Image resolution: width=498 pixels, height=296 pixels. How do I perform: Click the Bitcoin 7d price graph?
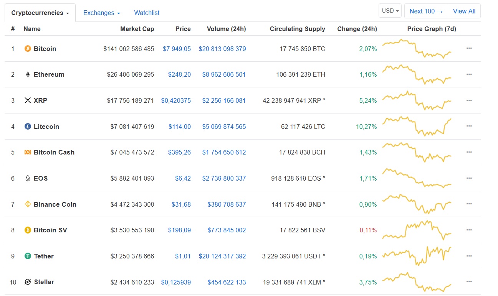417,48
